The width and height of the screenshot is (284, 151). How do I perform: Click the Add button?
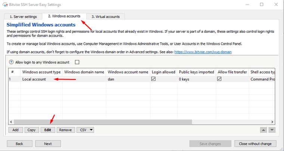pyautogui.click(x=16, y=130)
